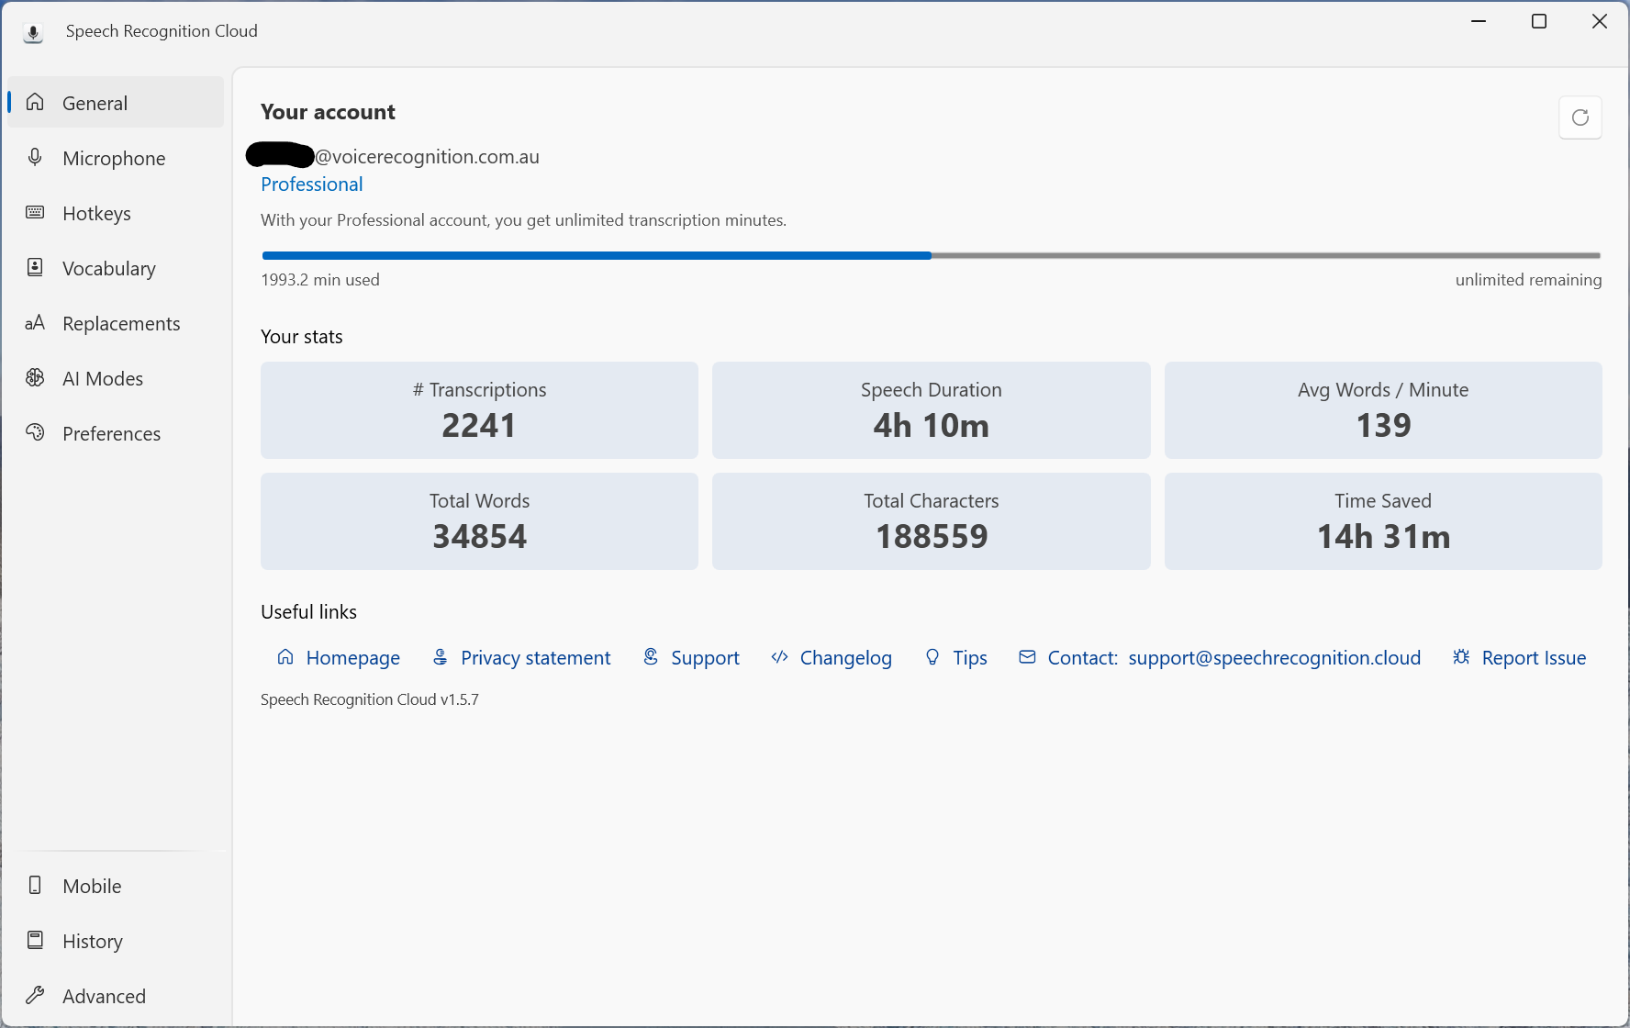Click the Report Issue bug icon
Image resolution: width=1630 pixels, height=1028 pixels.
coord(1461,657)
